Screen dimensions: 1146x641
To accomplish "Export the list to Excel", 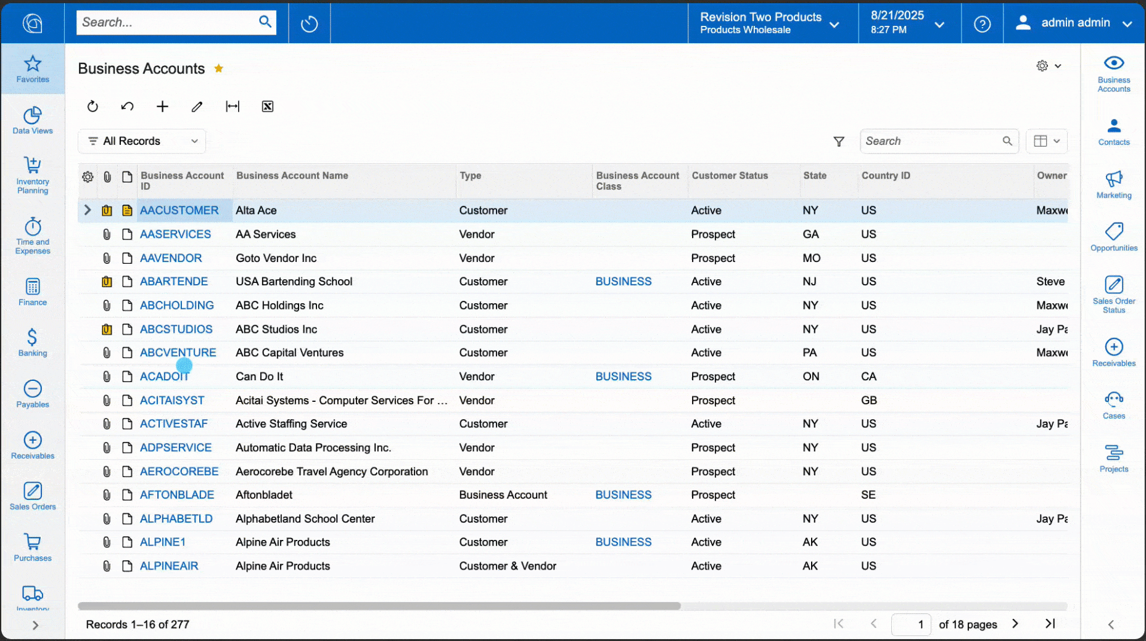I will (268, 107).
